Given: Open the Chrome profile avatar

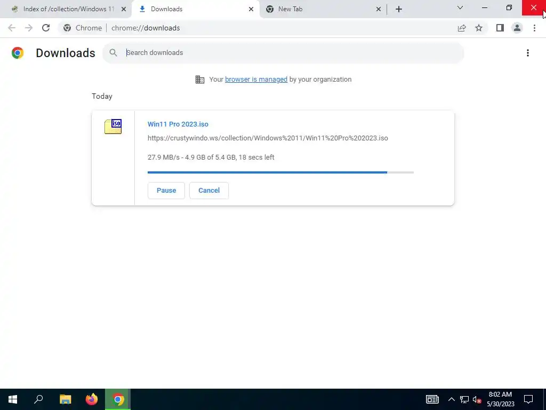Looking at the screenshot, I should (x=517, y=28).
